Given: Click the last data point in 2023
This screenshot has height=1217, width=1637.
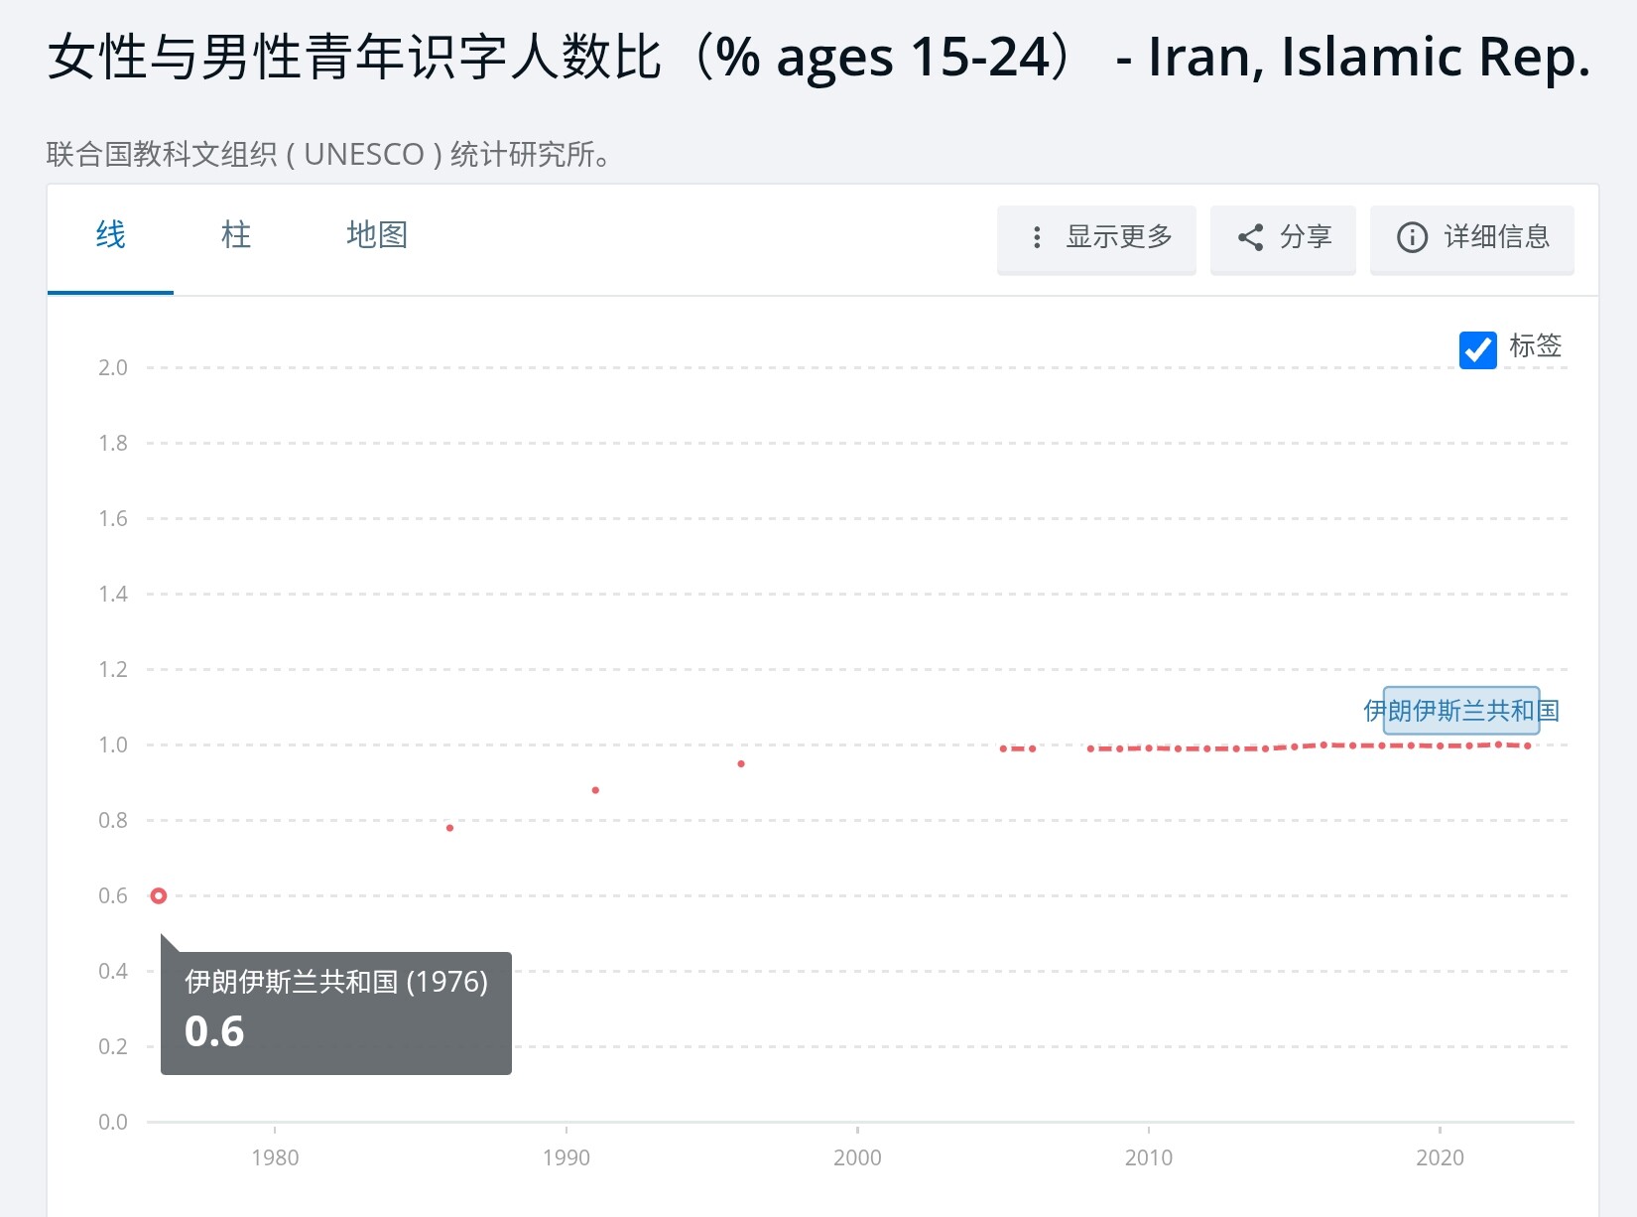Looking at the screenshot, I should (1528, 745).
